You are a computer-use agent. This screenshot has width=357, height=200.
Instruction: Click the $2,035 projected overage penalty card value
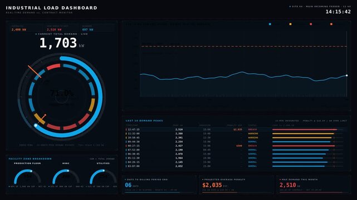click(212, 185)
